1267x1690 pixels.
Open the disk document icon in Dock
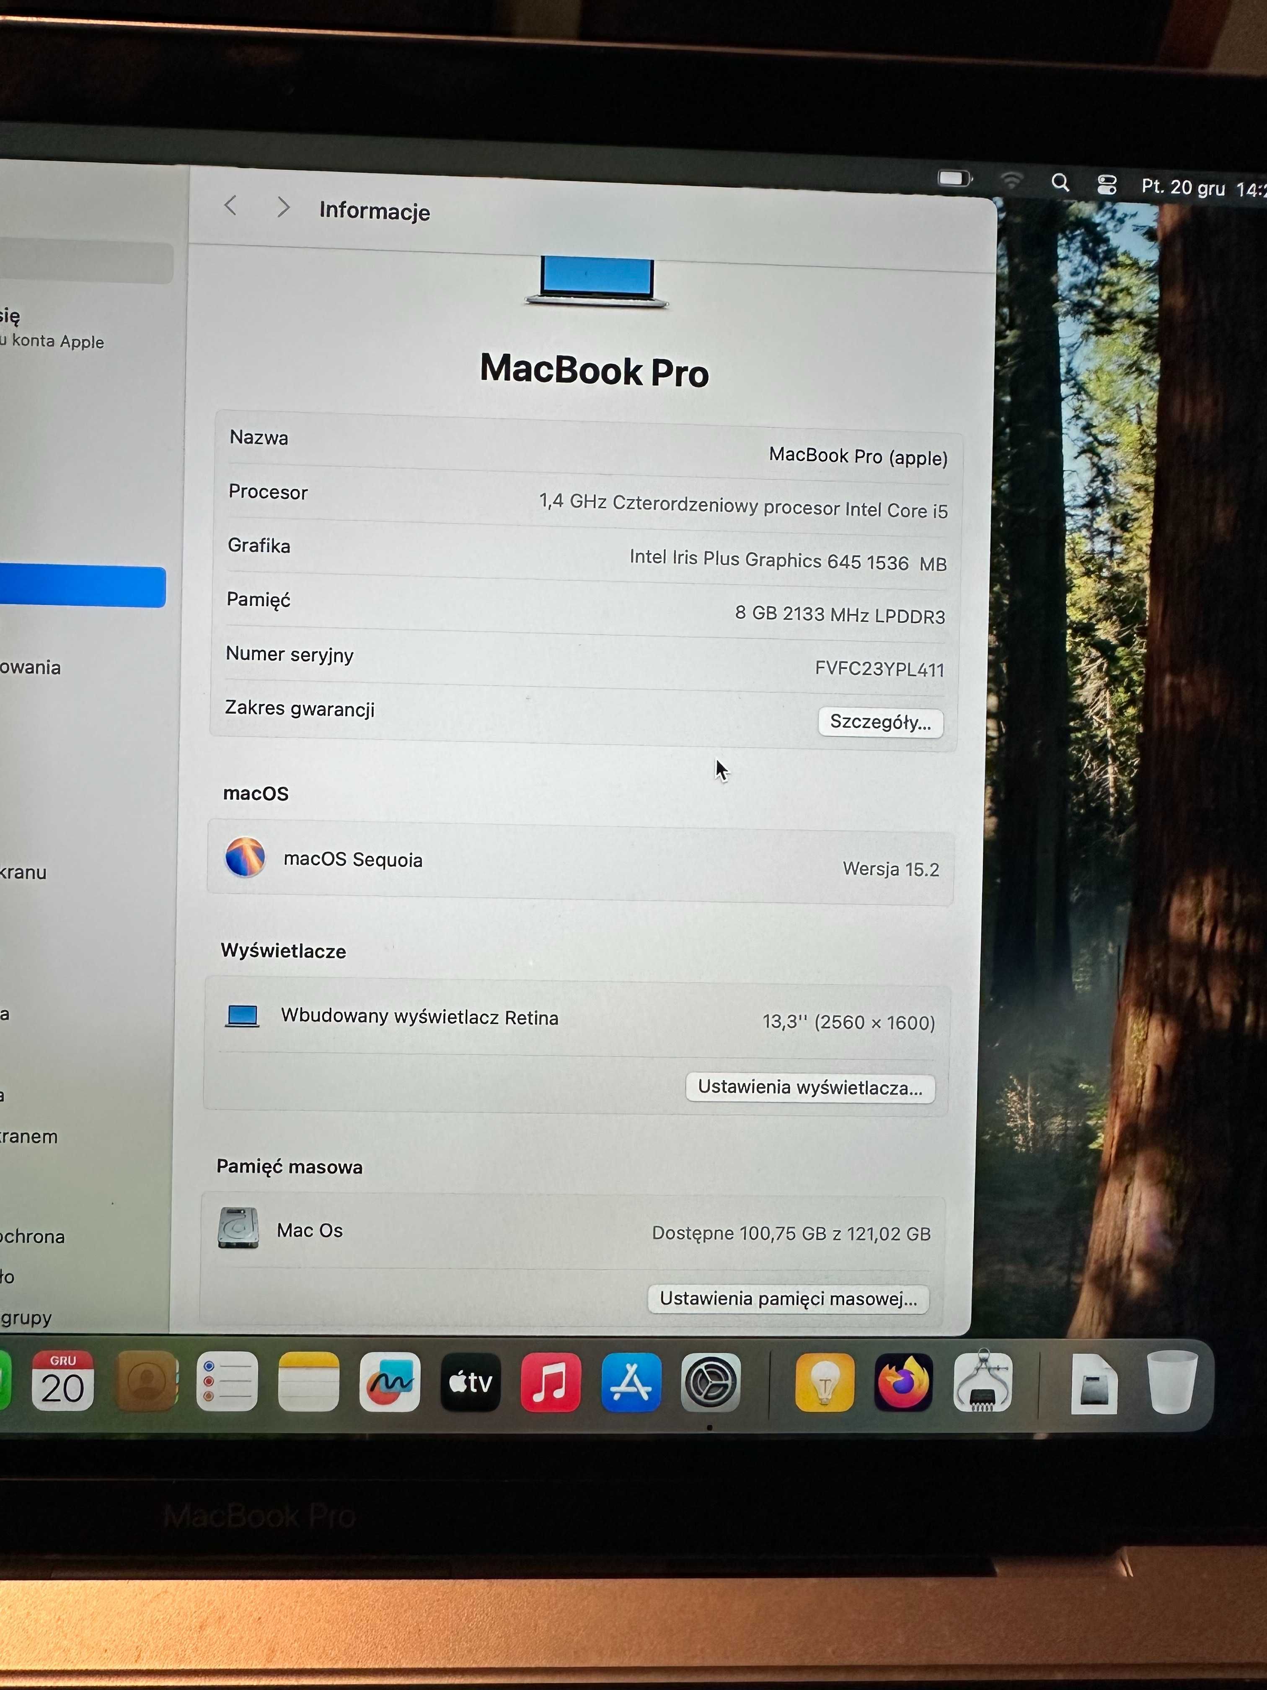[1094, 1384]
